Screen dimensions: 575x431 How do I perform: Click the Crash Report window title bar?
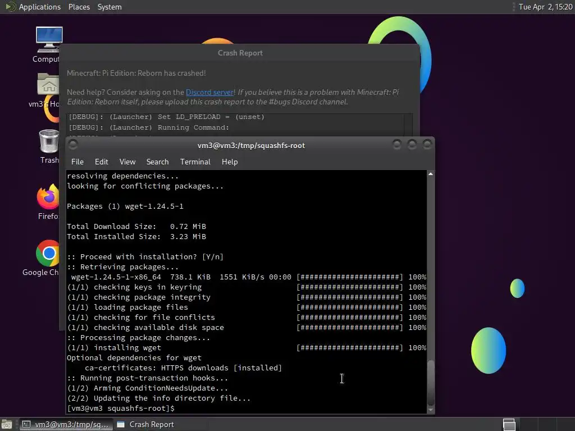(x=240, y=53)
